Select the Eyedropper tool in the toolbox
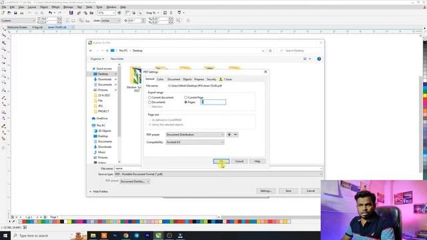427x240 pixels. pos(3,126)
